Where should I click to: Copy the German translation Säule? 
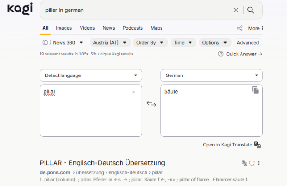256,90
